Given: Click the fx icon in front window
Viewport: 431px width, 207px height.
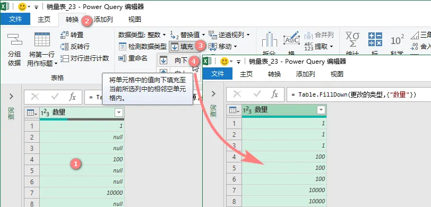Looking at the screenshot, I should point(274,94).
